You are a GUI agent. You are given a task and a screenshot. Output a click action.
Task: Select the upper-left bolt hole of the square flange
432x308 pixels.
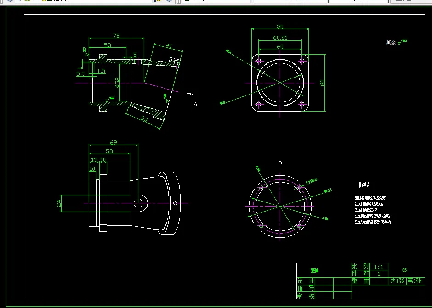[x=258, y=61]
